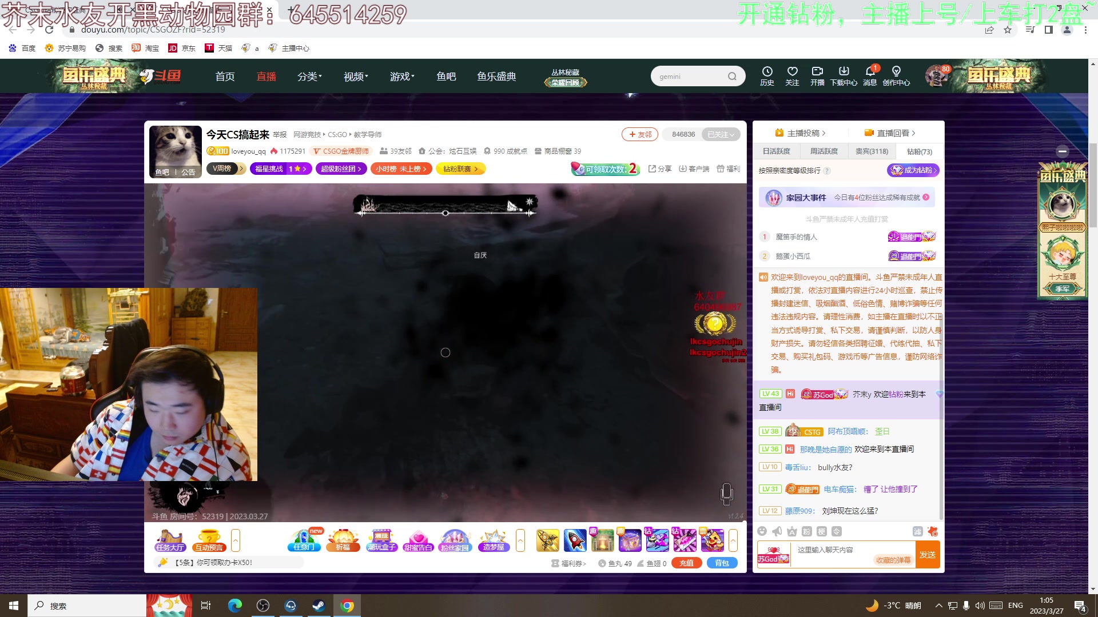Expand 直播回看 replay link
The width and height of the screenshot is (1098, 617).
(x=889, y=133)
